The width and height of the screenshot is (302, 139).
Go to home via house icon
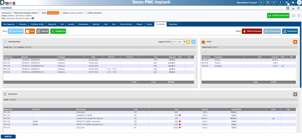(293, 3)
